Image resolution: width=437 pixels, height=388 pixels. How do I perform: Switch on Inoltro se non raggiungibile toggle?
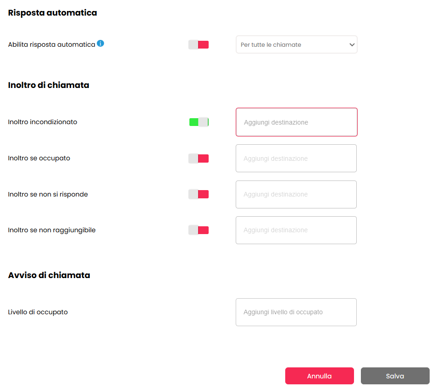[x=199, y=230]
